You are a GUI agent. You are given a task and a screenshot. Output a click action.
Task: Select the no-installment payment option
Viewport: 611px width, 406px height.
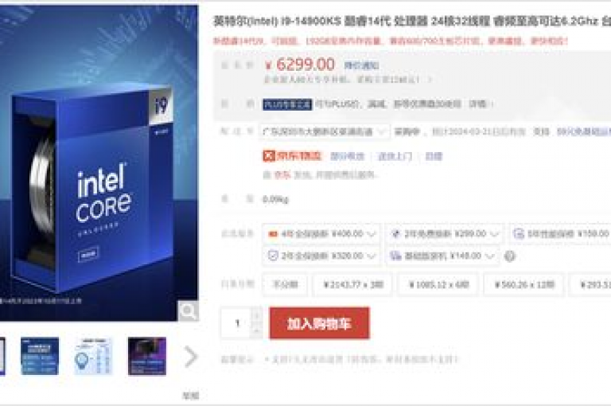pos(285,284)
